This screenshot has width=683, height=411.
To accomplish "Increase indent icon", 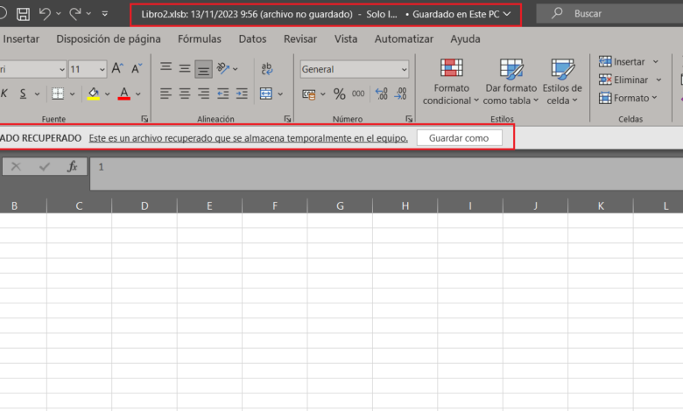I will click(x=242, y=94).
